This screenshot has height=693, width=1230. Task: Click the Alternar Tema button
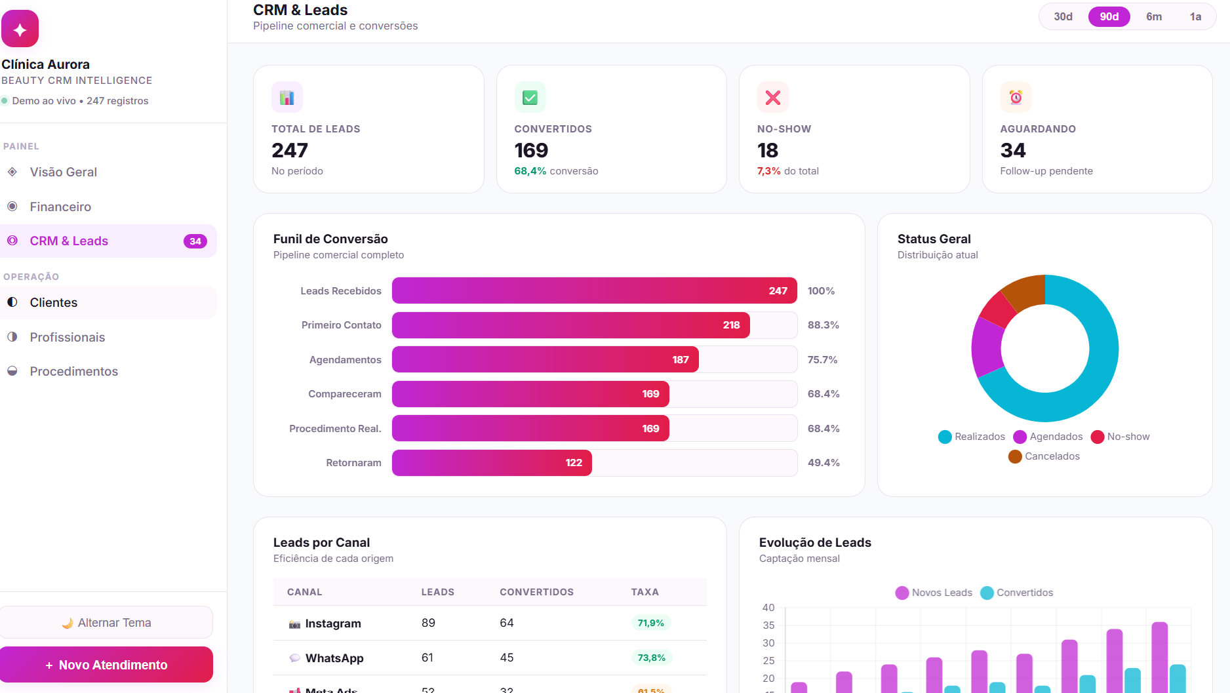click(106, 622)
